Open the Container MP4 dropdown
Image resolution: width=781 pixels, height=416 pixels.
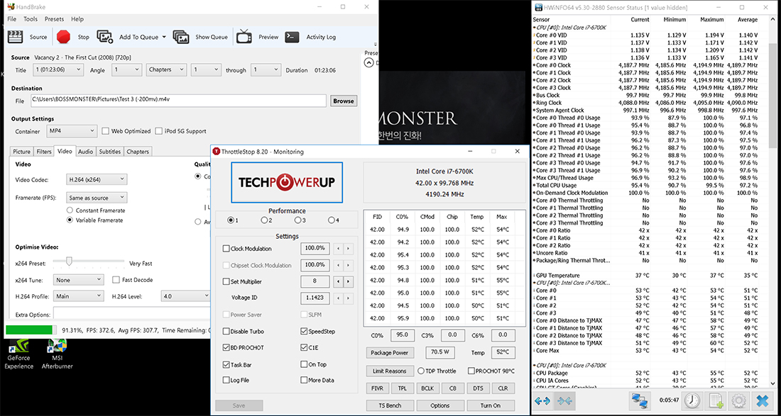[x=71, y=131]
